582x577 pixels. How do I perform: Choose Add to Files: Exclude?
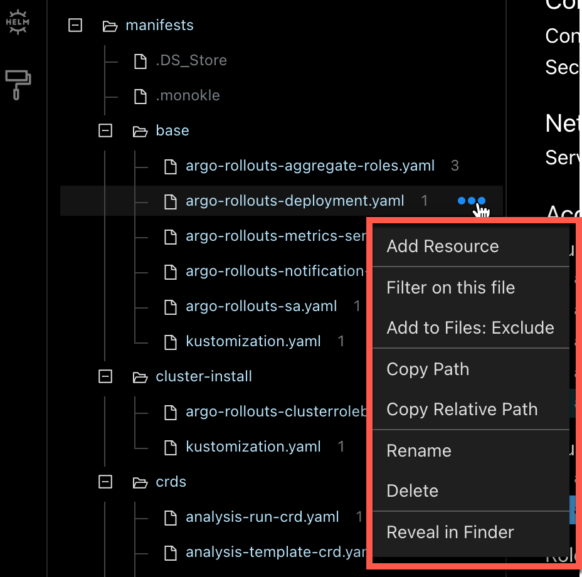pos(471,328)
